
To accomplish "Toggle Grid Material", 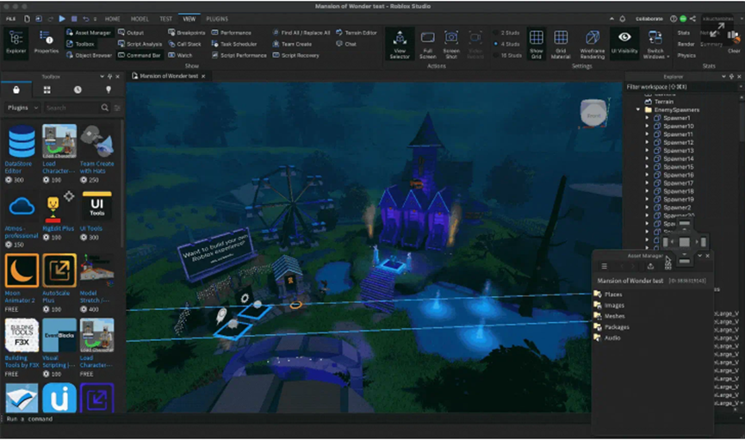I will [561, 44].
